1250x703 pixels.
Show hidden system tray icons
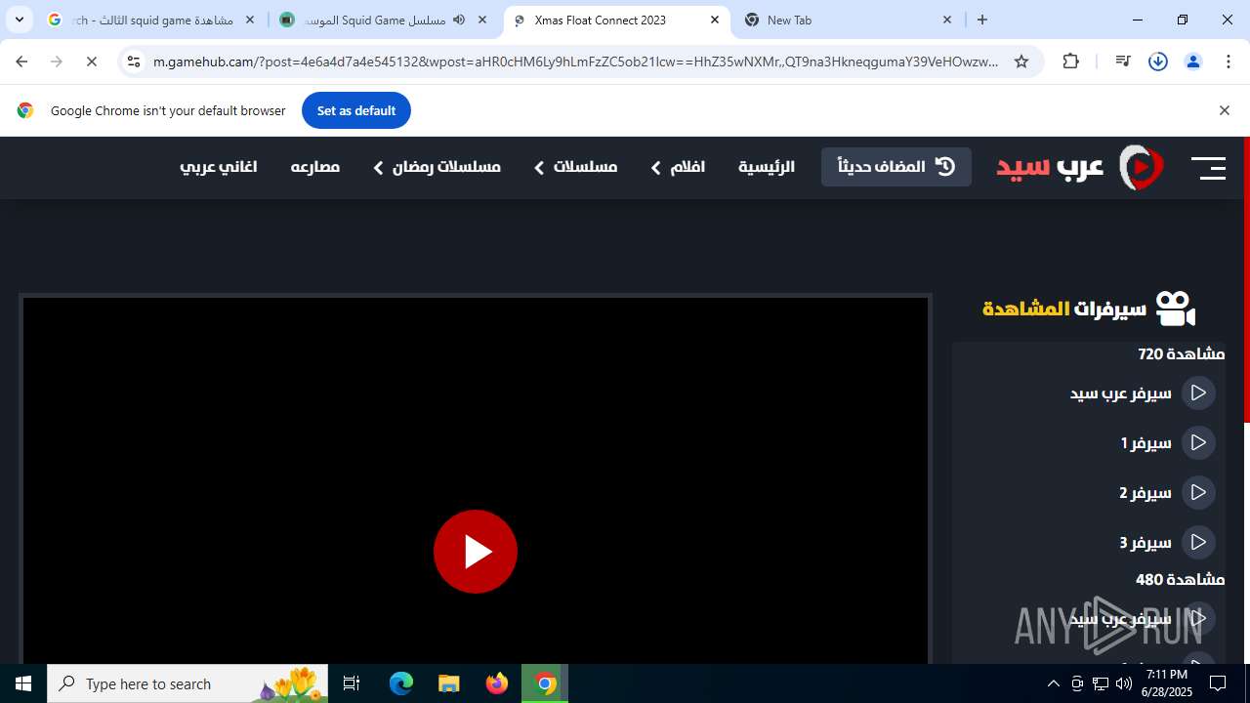tap(1053, 683)
